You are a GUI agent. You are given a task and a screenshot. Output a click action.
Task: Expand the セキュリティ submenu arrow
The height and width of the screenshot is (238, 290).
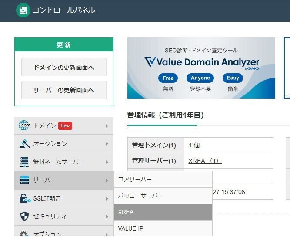[x=107, y=217]
